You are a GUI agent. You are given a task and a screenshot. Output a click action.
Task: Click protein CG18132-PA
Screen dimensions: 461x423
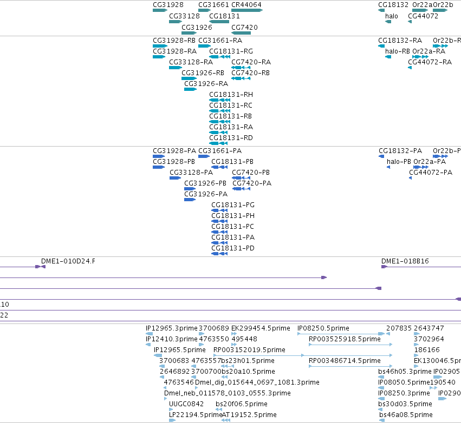pyautogui.click(x=381, y=156)
